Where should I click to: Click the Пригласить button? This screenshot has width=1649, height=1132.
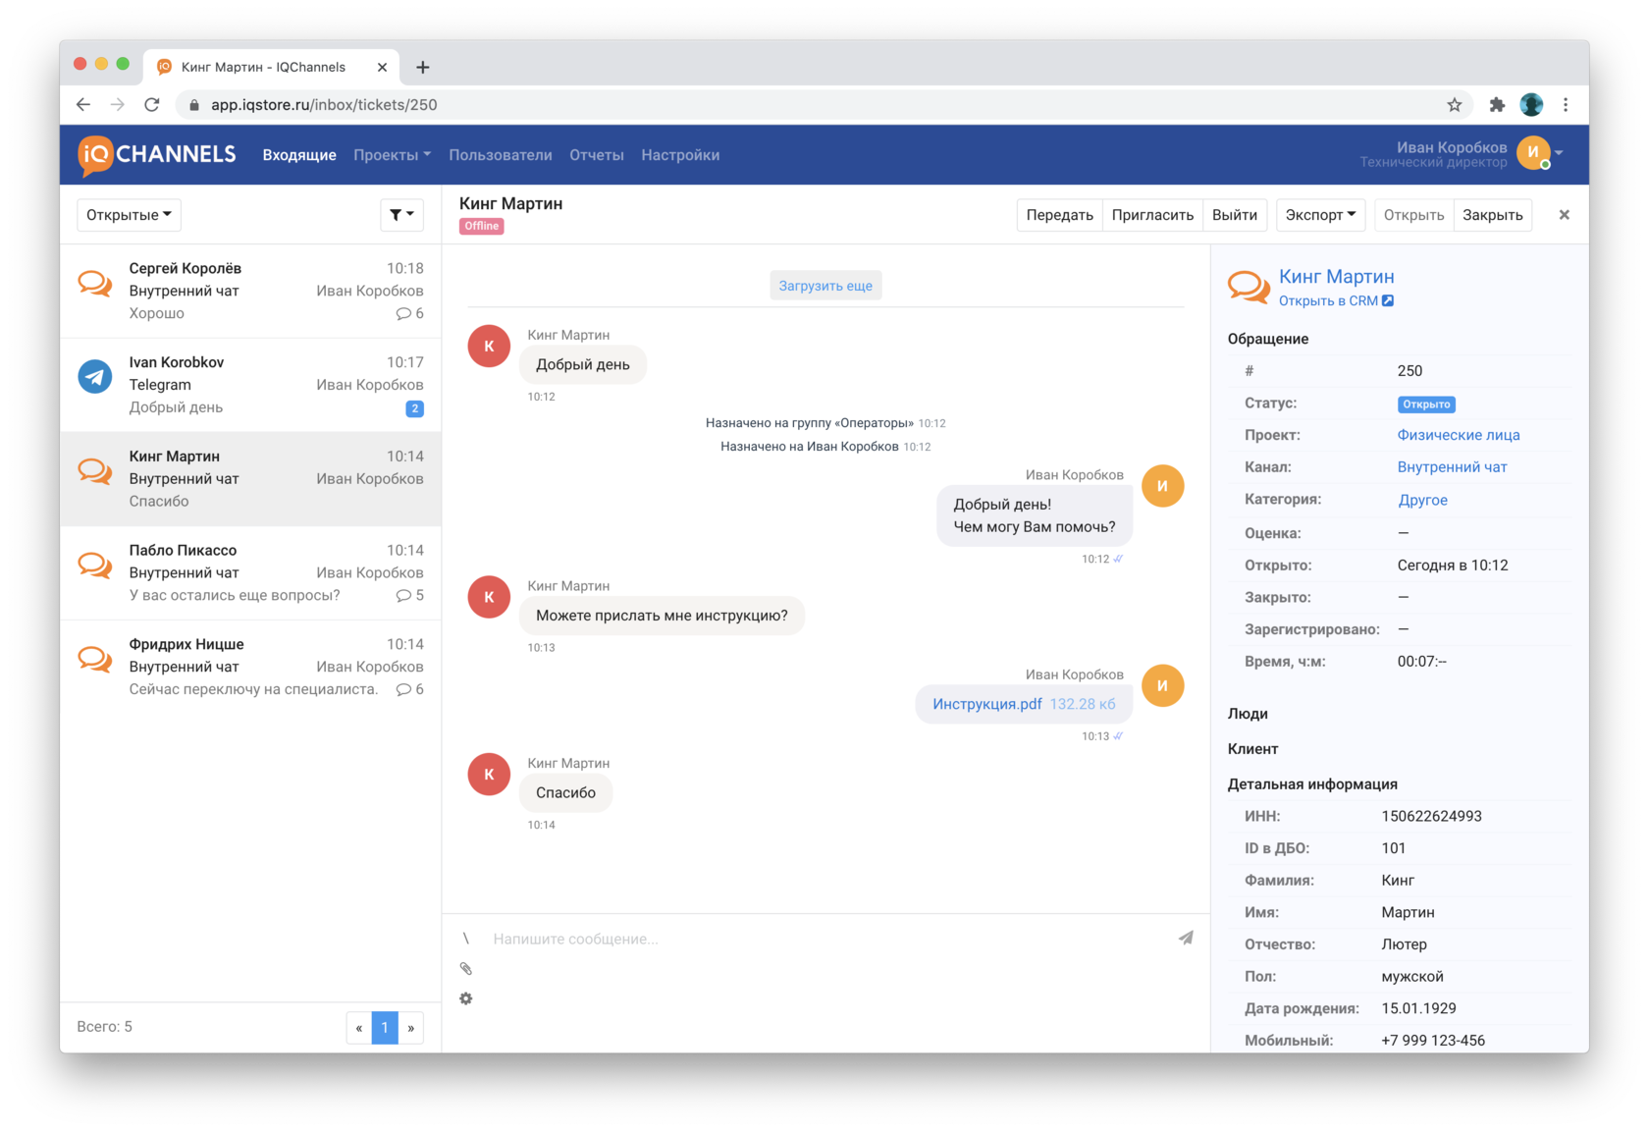pos(1152,215)
